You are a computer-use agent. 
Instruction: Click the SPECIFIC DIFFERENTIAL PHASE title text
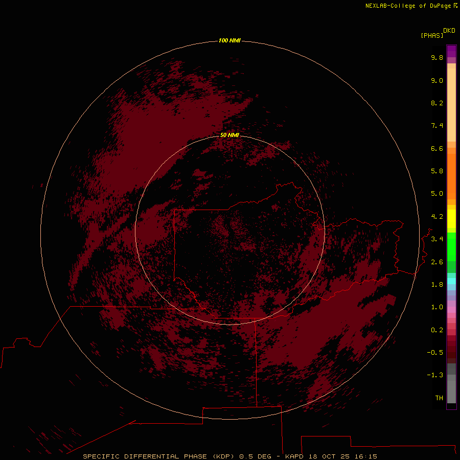pyautogui.click(x=145, y=456)
